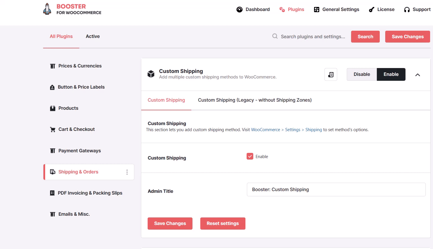The image size is (433, 249).
Task: Click the 'Custom Shipping' section heading text
Action: 167,124
